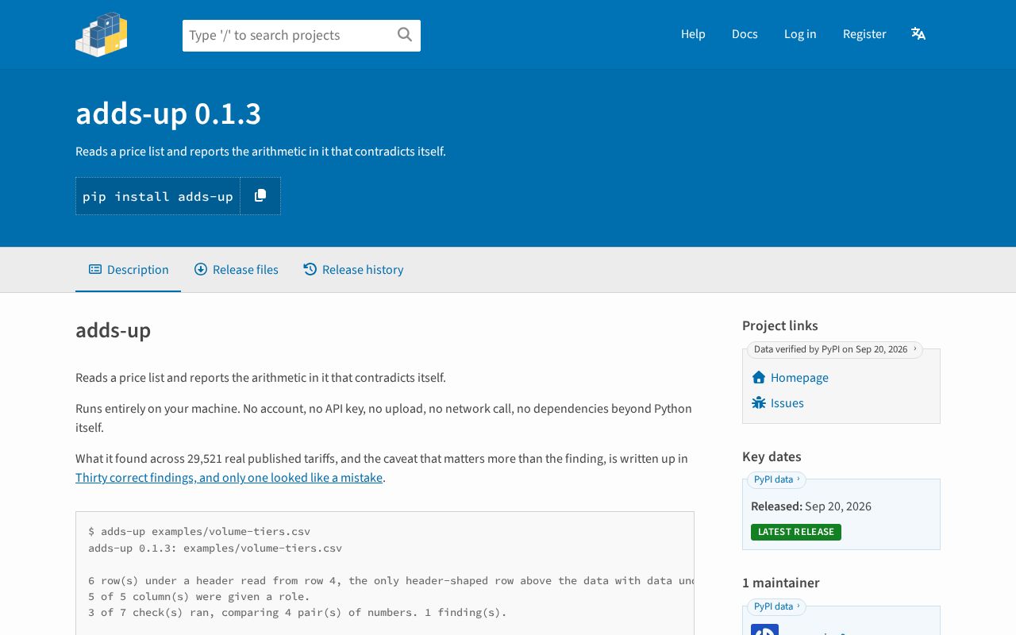1016x635 pixels.
Task: Expand PyPI data under Key dates
Action: 776,479
